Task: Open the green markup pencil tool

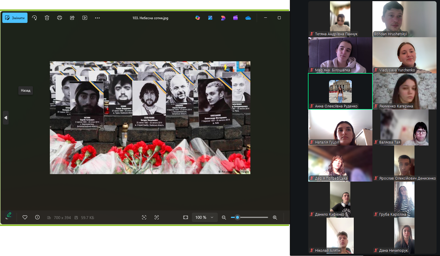Action: click(9, 215)
